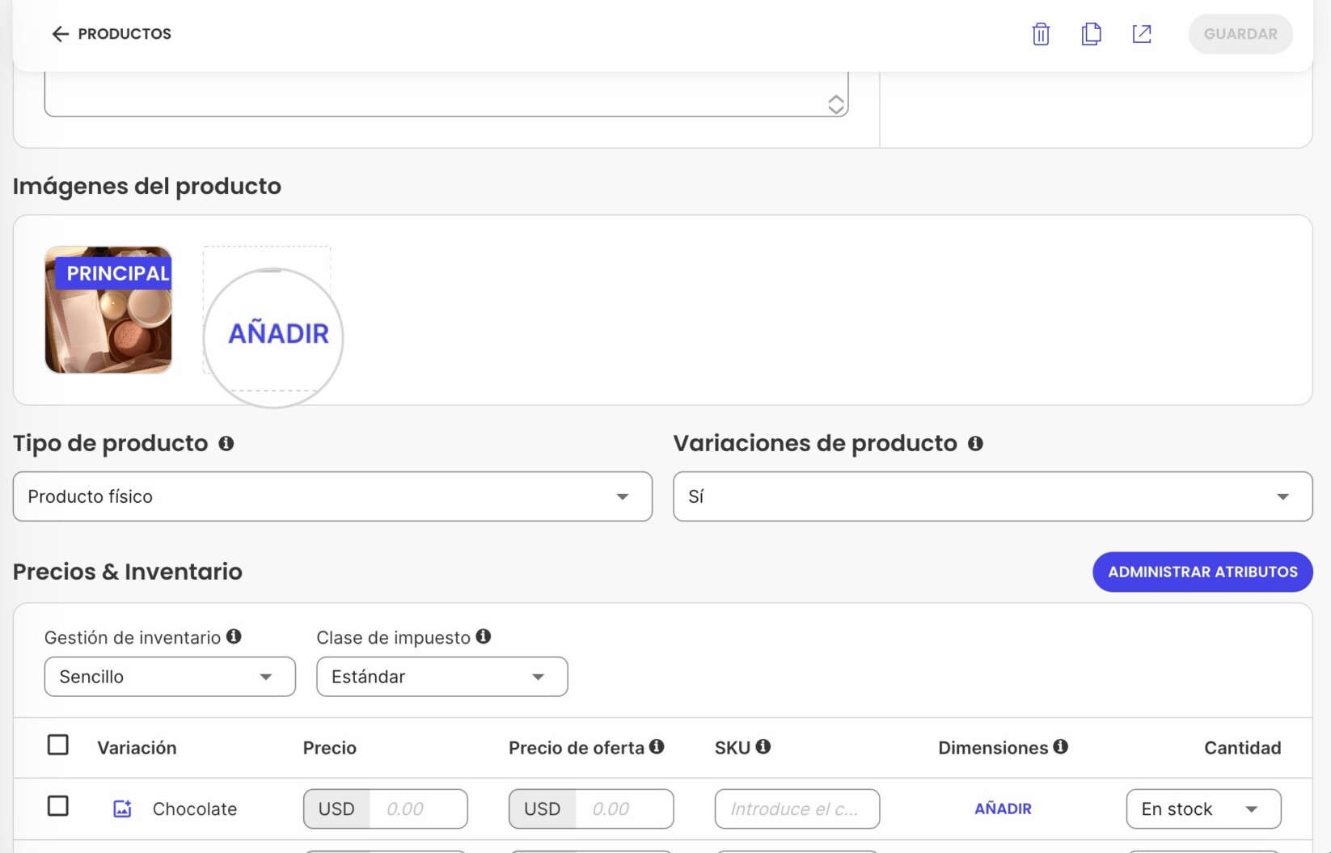1331x853 pixels.
Task: Click Administrar Atributos button
Action: click(1202, 572)
